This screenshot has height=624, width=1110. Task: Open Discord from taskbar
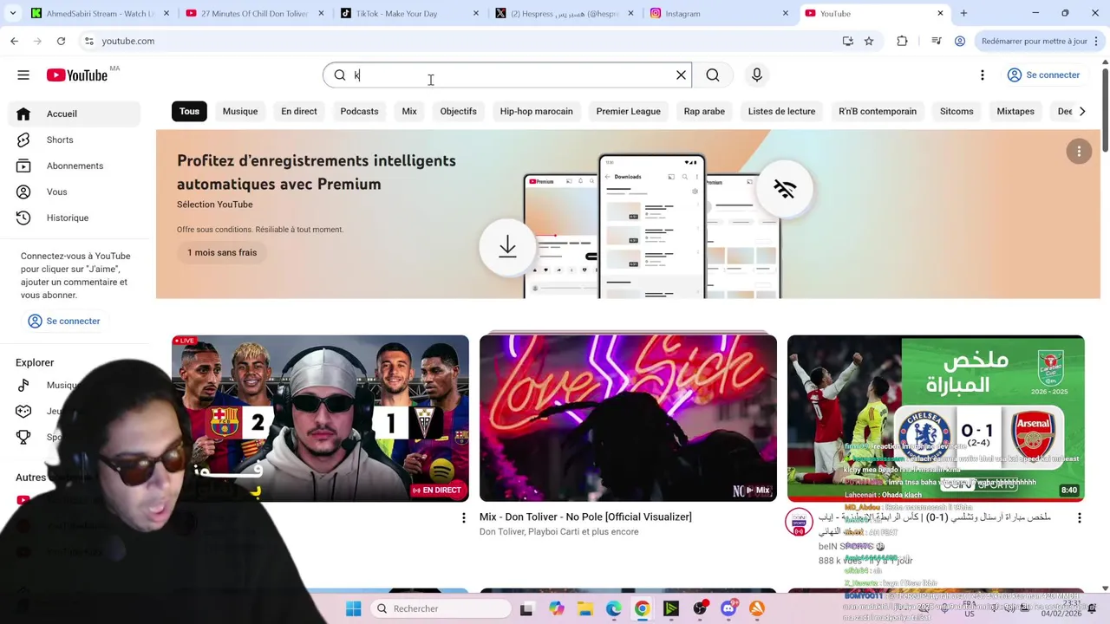(728, 608)
